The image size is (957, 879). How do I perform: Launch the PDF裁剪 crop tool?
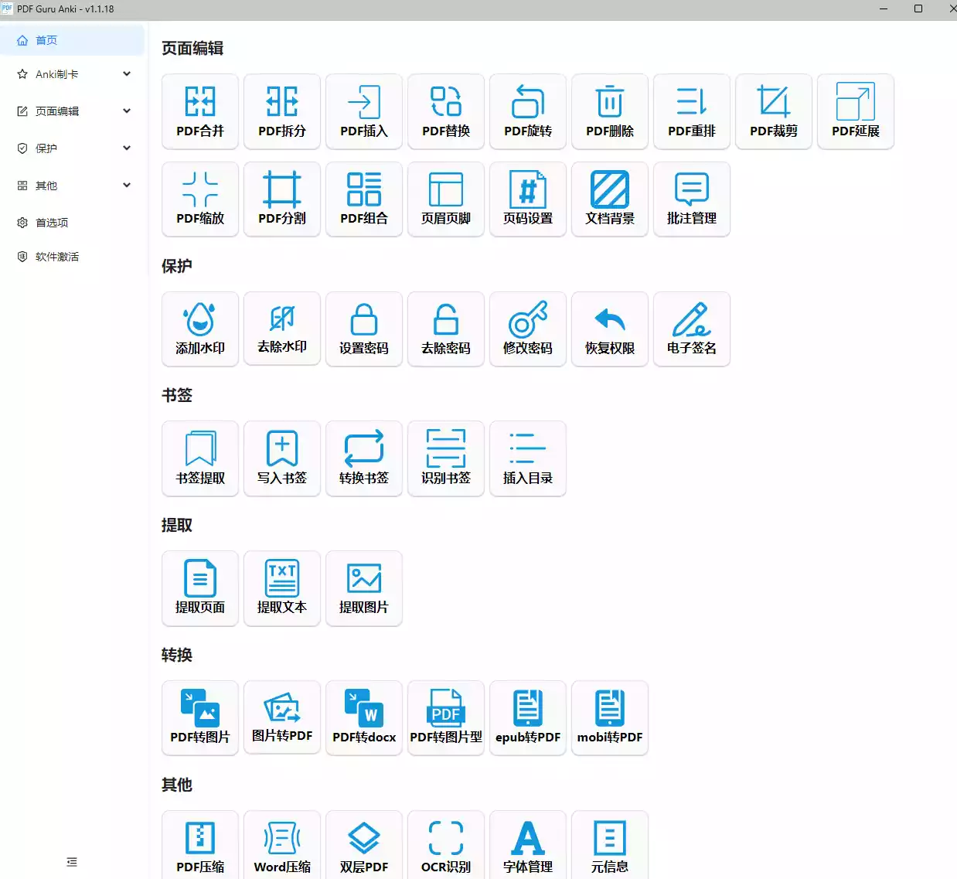coord(774,111)
